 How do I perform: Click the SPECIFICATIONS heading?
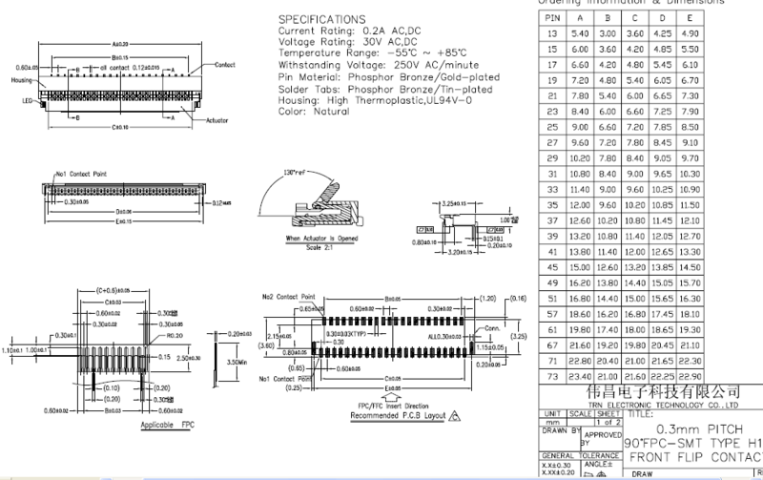click(x=321, y=19)
